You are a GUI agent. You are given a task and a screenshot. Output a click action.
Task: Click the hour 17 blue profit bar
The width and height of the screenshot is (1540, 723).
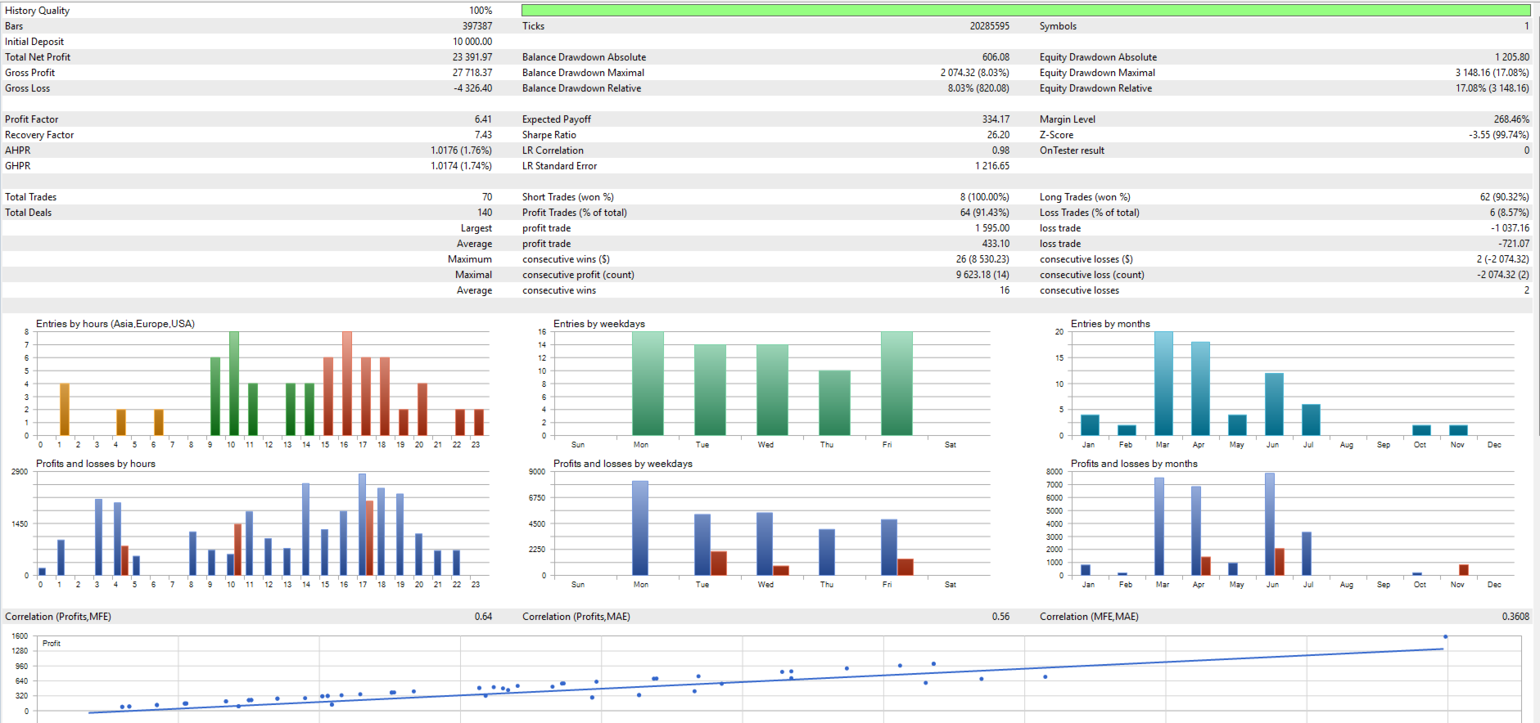click(362, 524)
